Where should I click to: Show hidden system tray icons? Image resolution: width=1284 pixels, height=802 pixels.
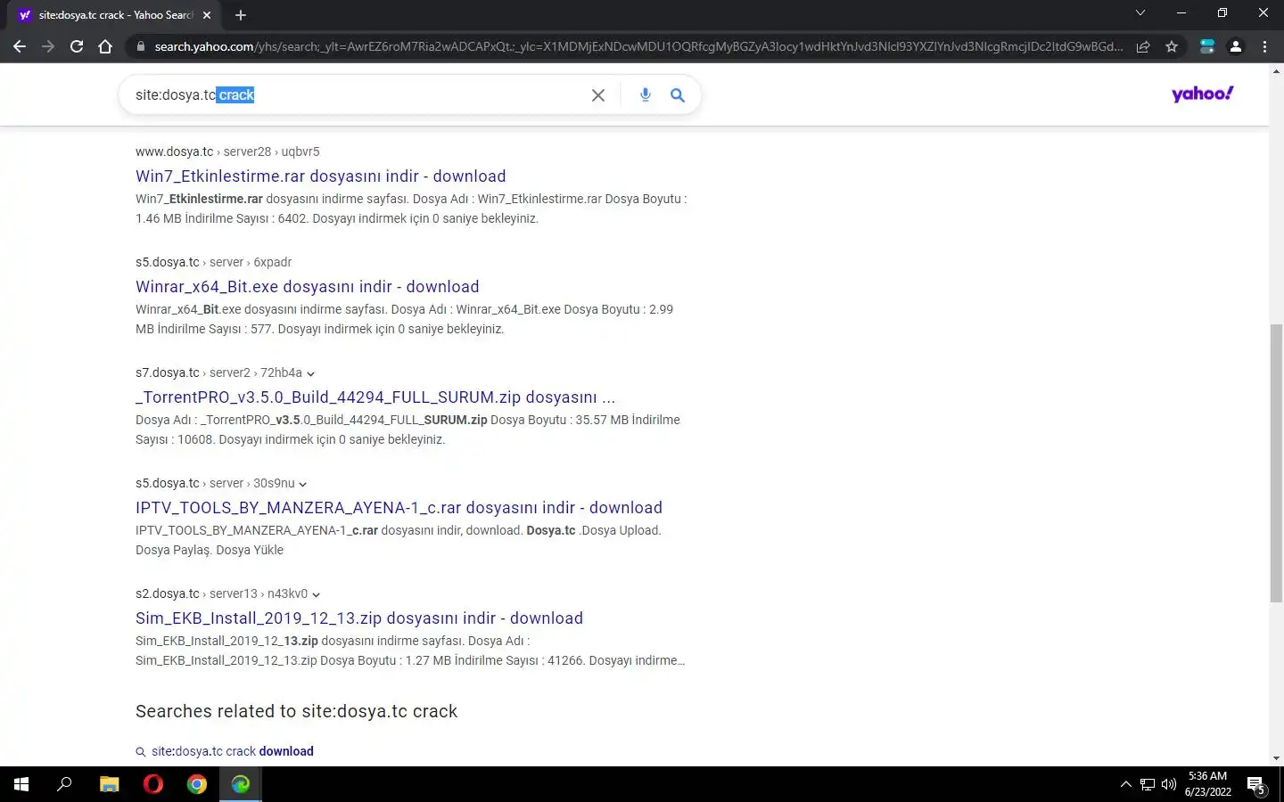point(1125,784)
